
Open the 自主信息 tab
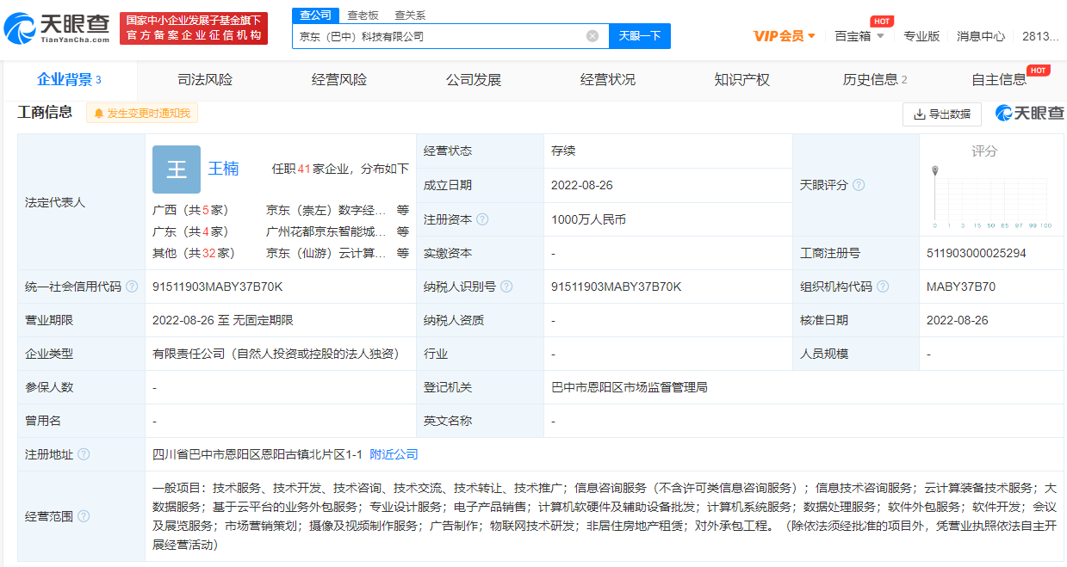tap(999, 80)
